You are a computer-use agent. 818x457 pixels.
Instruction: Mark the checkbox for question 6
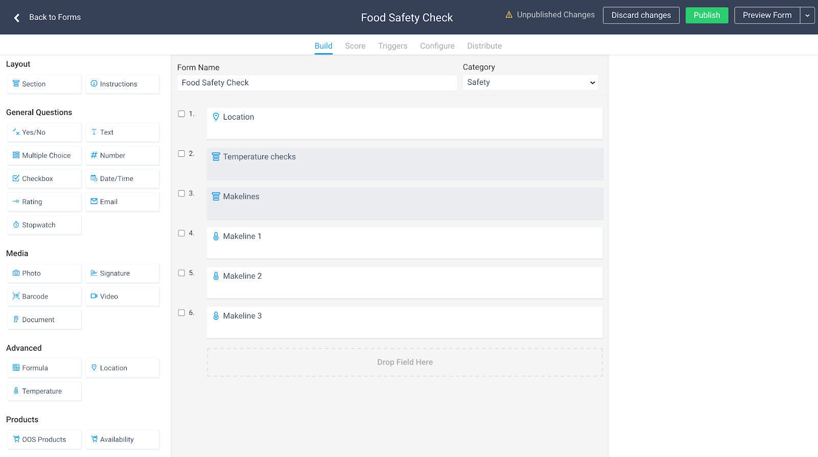coord(181,313)
